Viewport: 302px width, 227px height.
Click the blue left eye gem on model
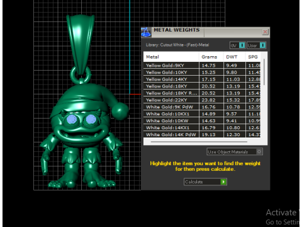pyautogui.click(x=72, y=119)
